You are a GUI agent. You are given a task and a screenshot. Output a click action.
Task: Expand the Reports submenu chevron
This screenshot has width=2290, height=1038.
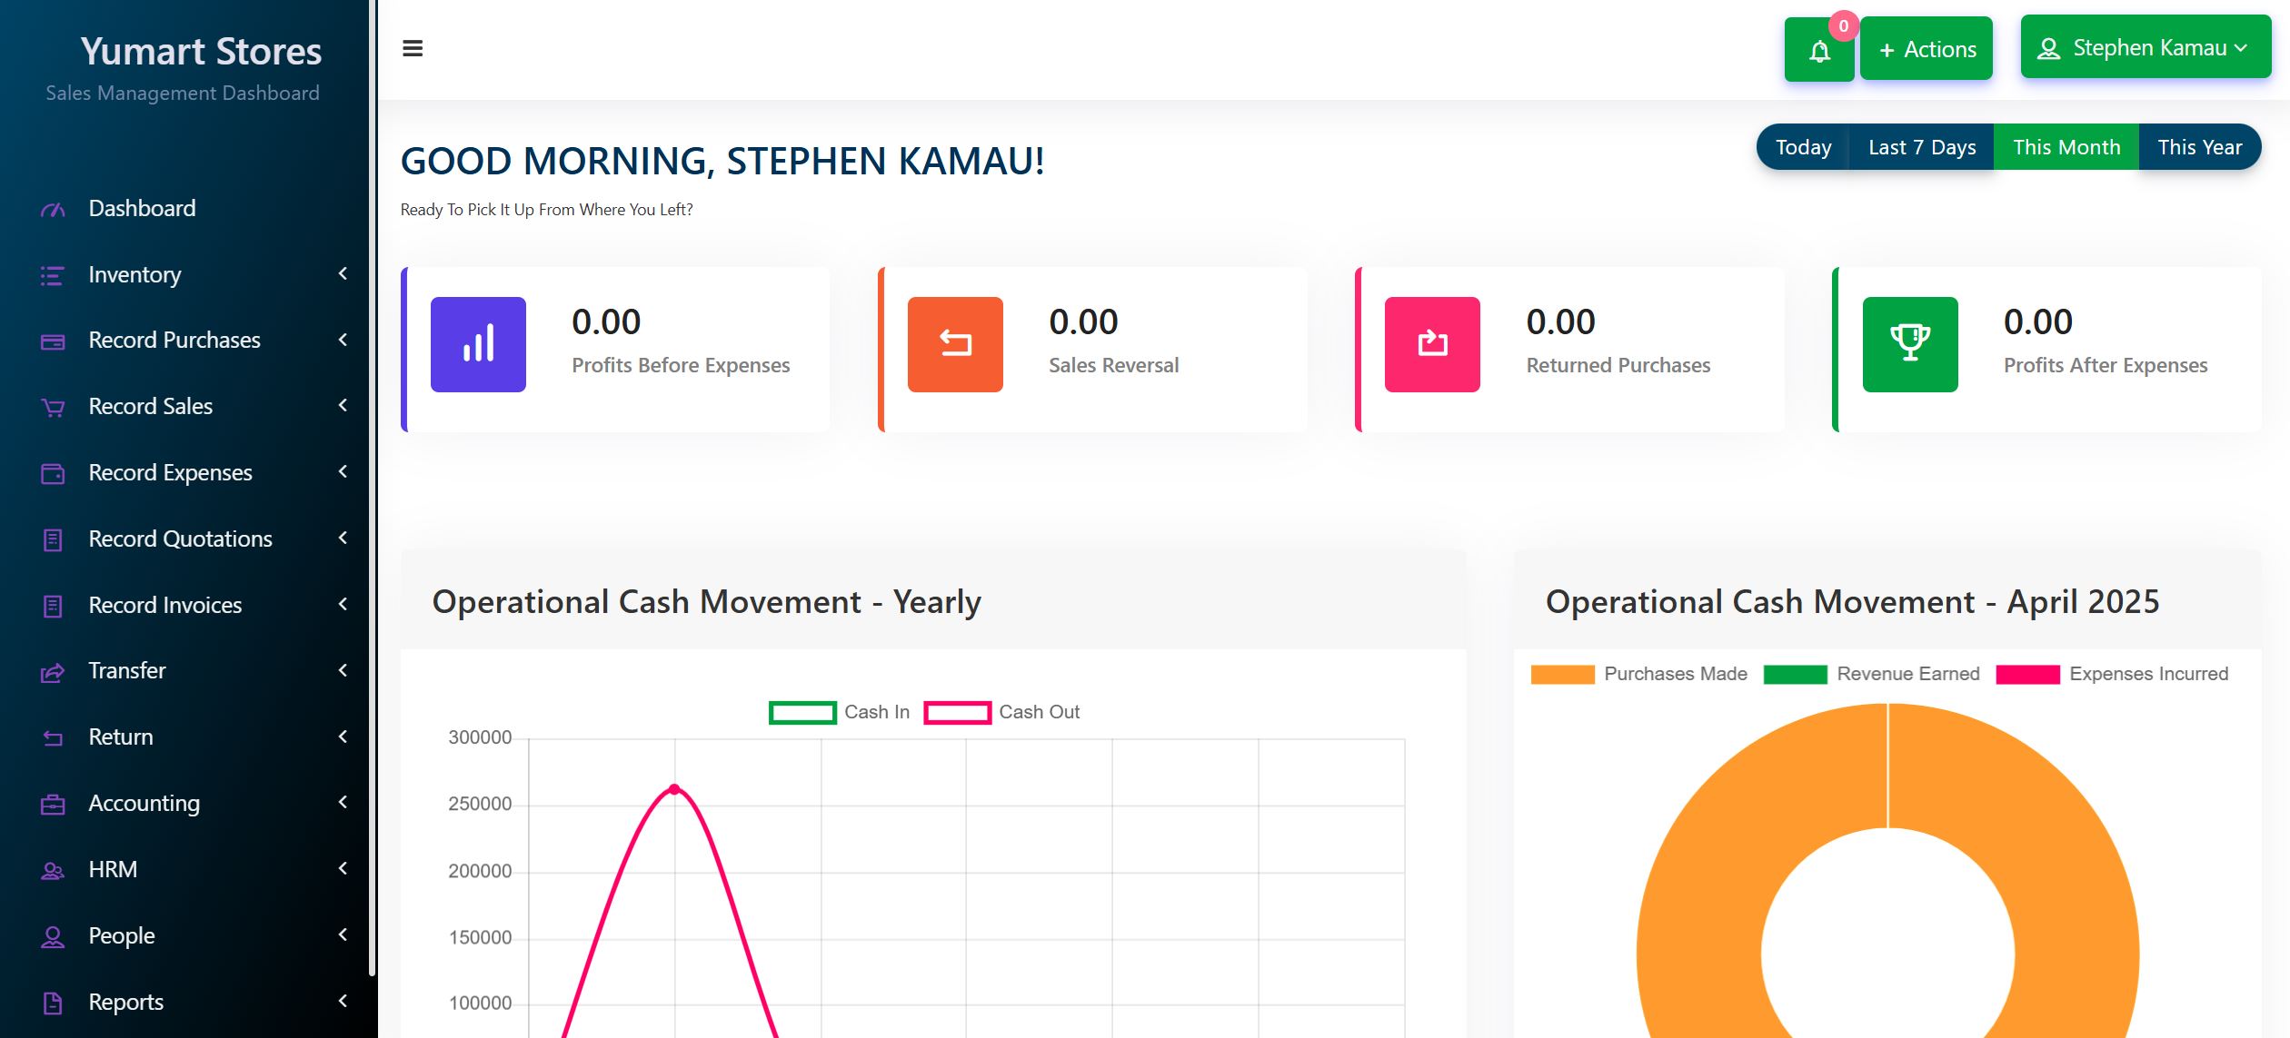tap(343, 1001)
